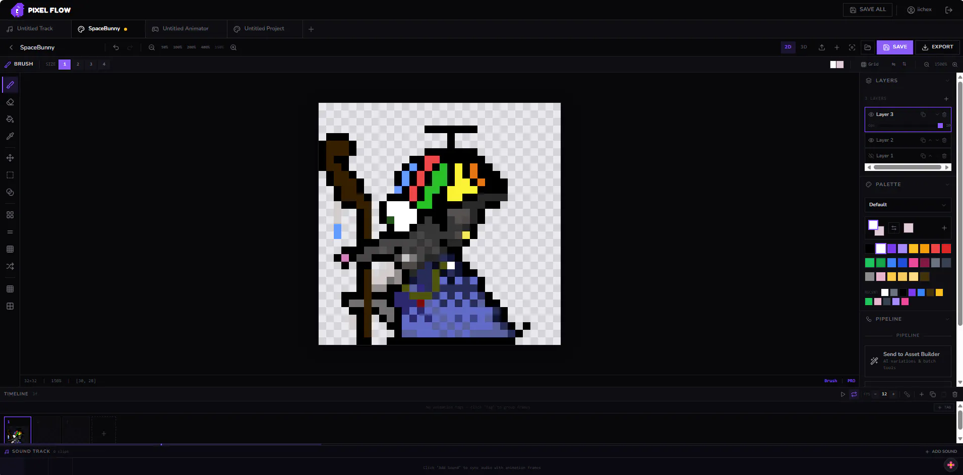Open the Untitled Animator tab
The image size is (963, 475).
tap(186, 29)
